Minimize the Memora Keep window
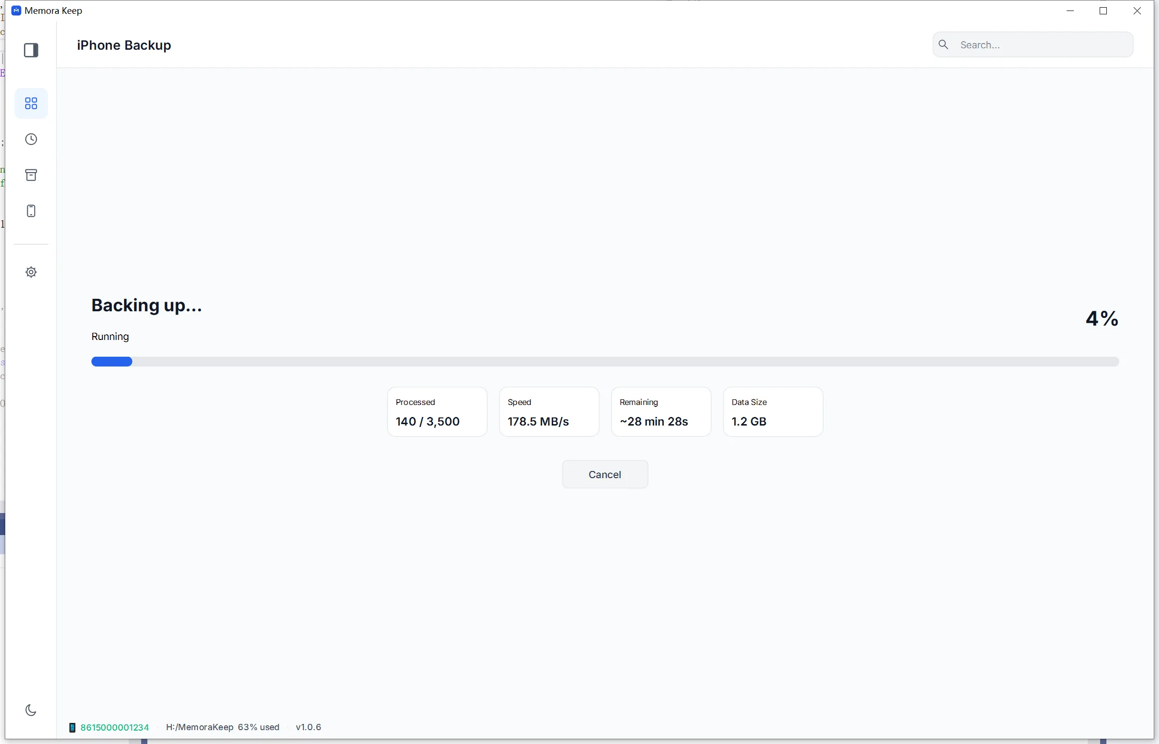1159x744 pixels. [x=1070, y=11]
